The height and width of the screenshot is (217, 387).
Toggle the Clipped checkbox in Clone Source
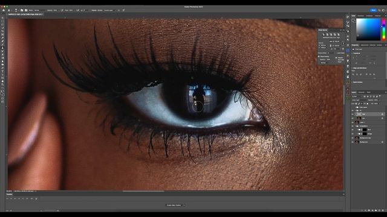pos(336,58)
